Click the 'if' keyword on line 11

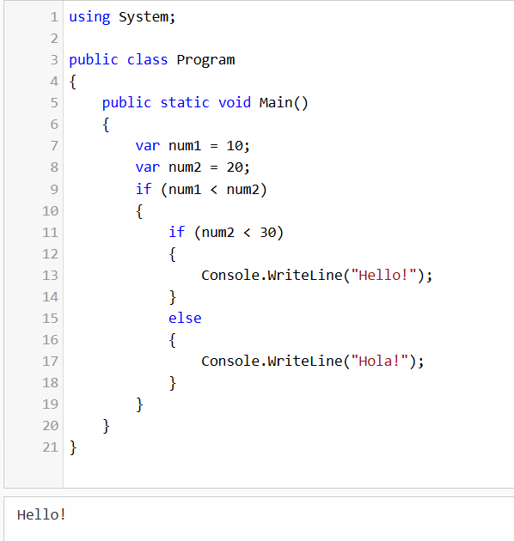tap(176, 232)
